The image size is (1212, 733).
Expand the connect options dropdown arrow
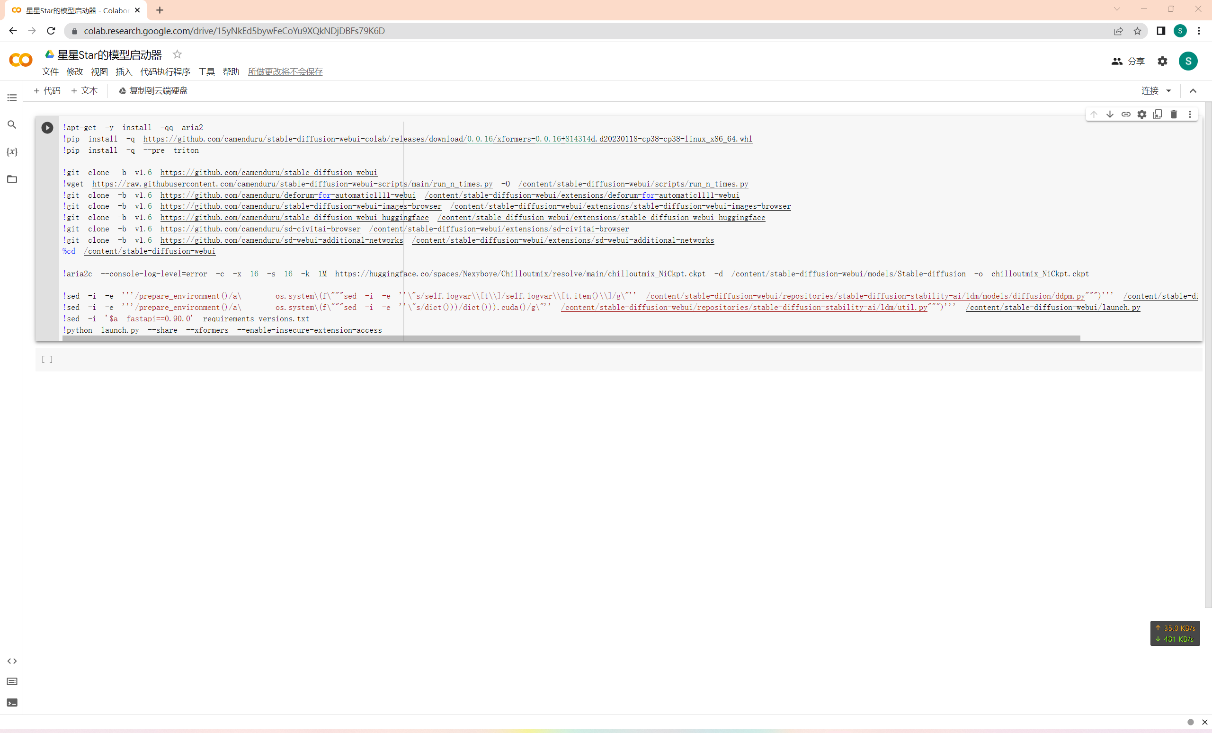coord(1169,91)
